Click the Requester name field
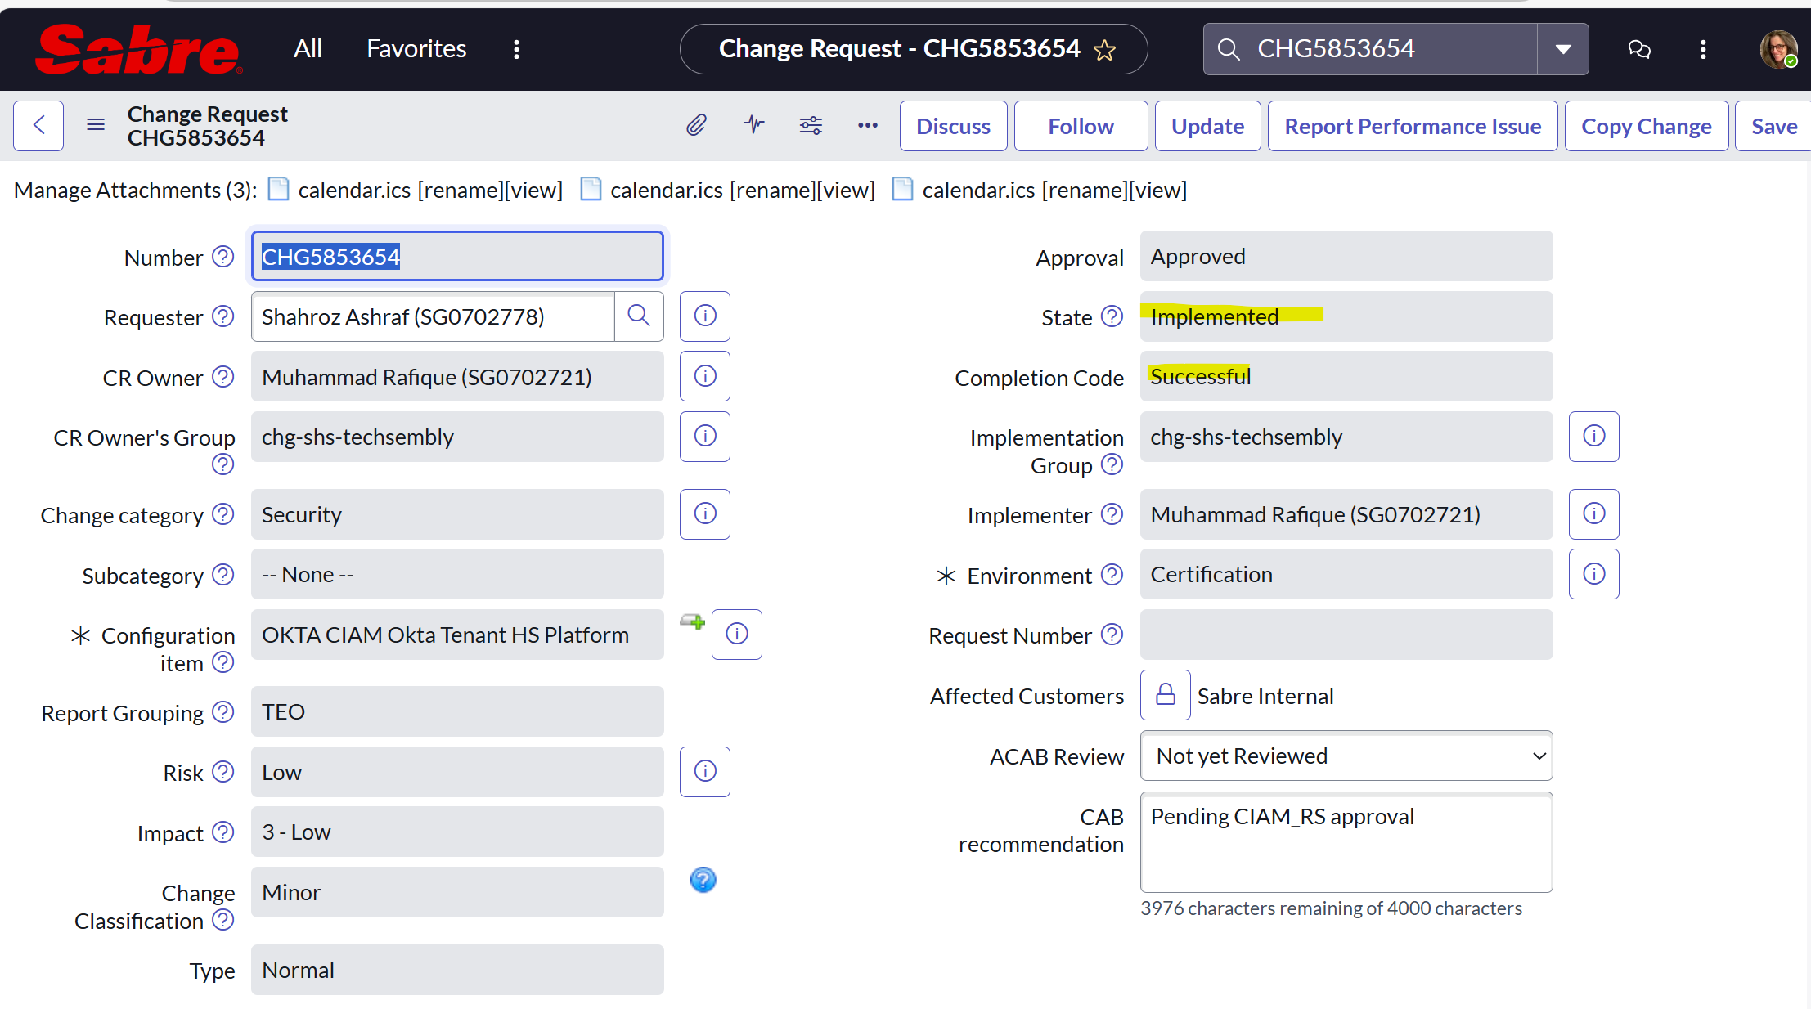Screen dimensions: 1811x1009 click(x=433, y=316)
